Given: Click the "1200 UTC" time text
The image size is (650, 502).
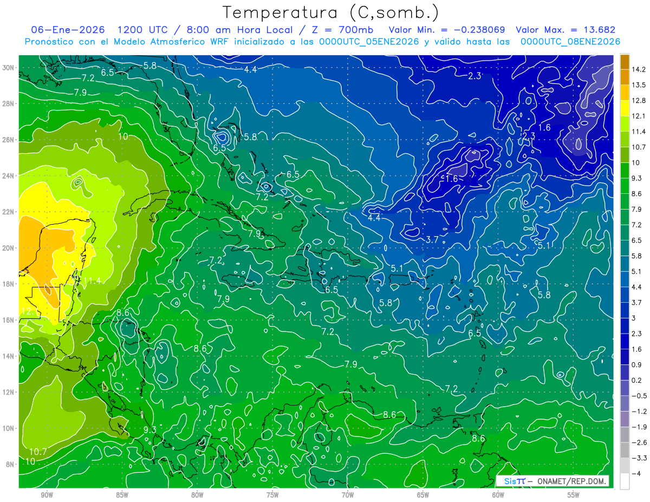Looking at the screenshot, I should (x=144, y=30).
